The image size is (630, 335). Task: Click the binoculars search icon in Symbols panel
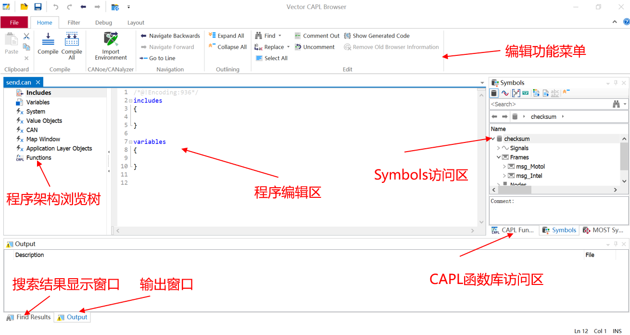(x=617, y=104)
